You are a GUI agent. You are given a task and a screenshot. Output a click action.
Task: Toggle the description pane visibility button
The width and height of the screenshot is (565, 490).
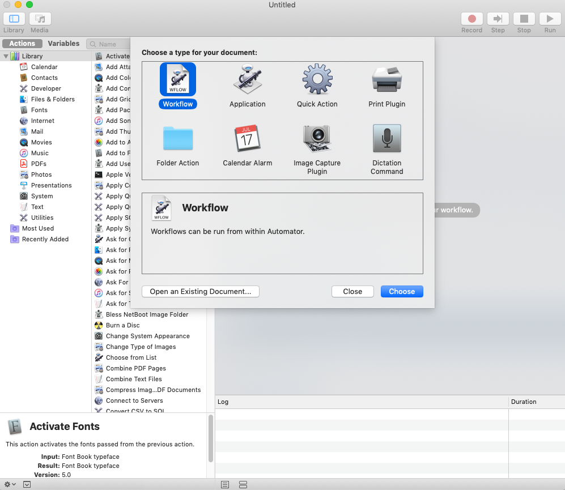pos(27,484)
